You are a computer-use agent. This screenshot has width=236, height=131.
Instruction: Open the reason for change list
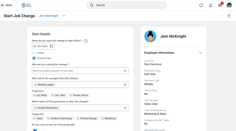(125, 71)
